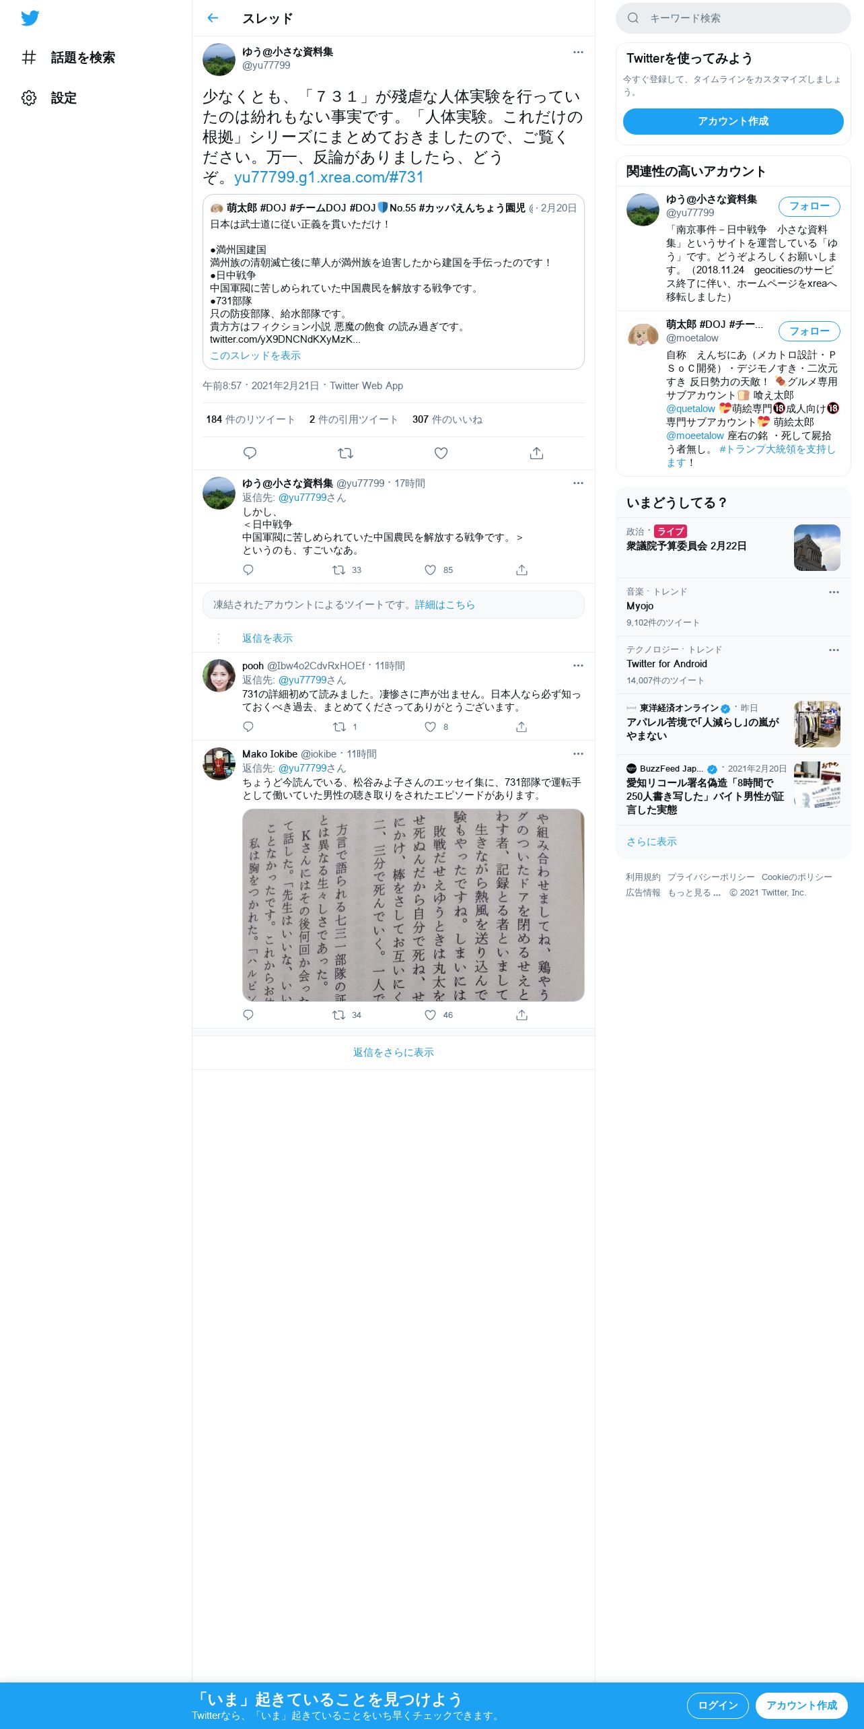Like heart icon under main tweet

(441, 453)
